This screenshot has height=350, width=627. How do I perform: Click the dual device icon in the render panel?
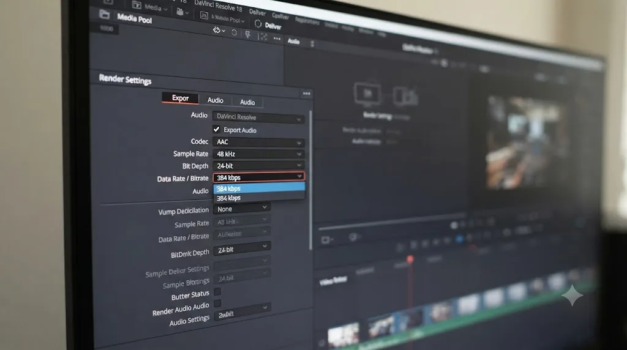[405, 97]
